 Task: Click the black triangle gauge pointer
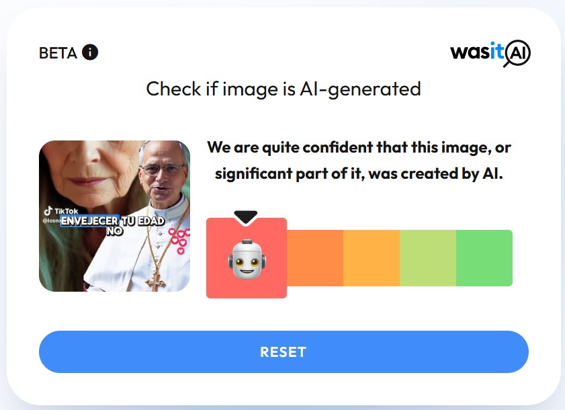point(246,216)
